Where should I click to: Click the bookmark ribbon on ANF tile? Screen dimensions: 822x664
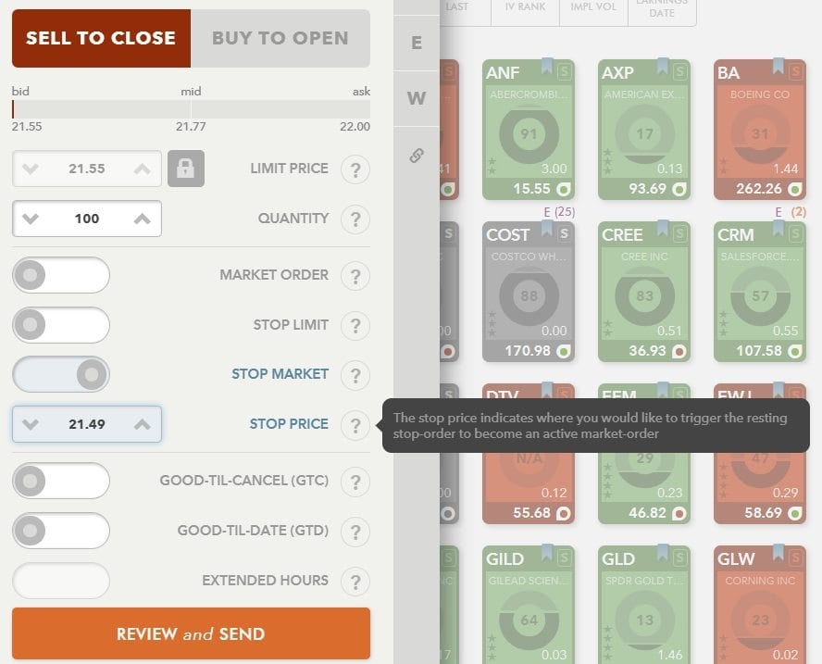tap(547, 67)
